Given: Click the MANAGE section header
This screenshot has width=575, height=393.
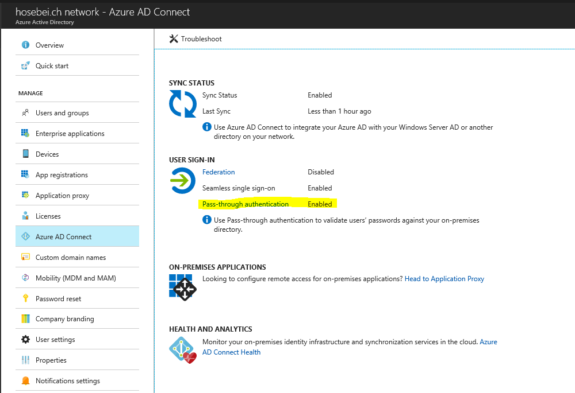Looking at the screenshot, I should (x=30, y=93).
